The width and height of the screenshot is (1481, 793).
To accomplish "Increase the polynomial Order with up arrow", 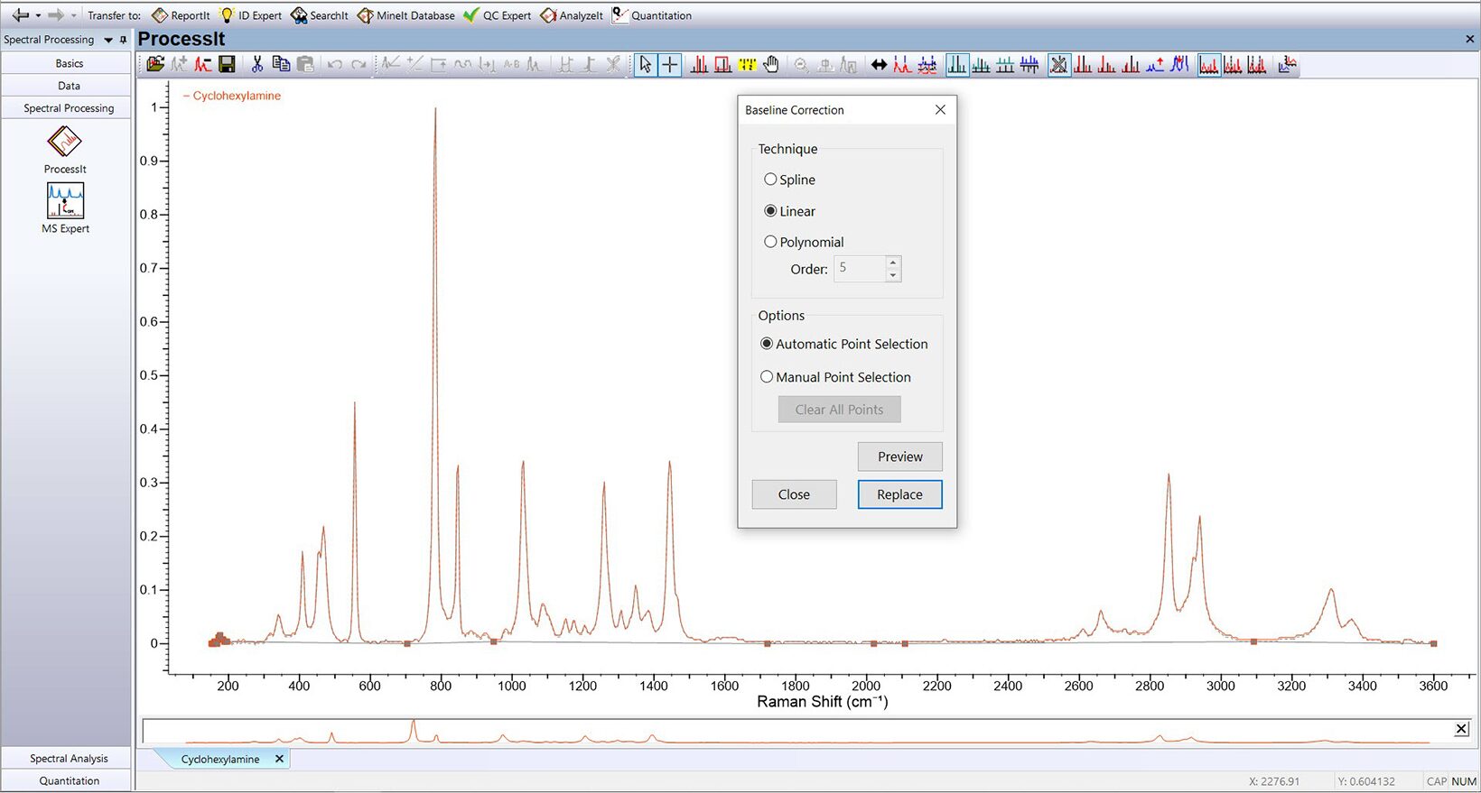I will (892, 263).
